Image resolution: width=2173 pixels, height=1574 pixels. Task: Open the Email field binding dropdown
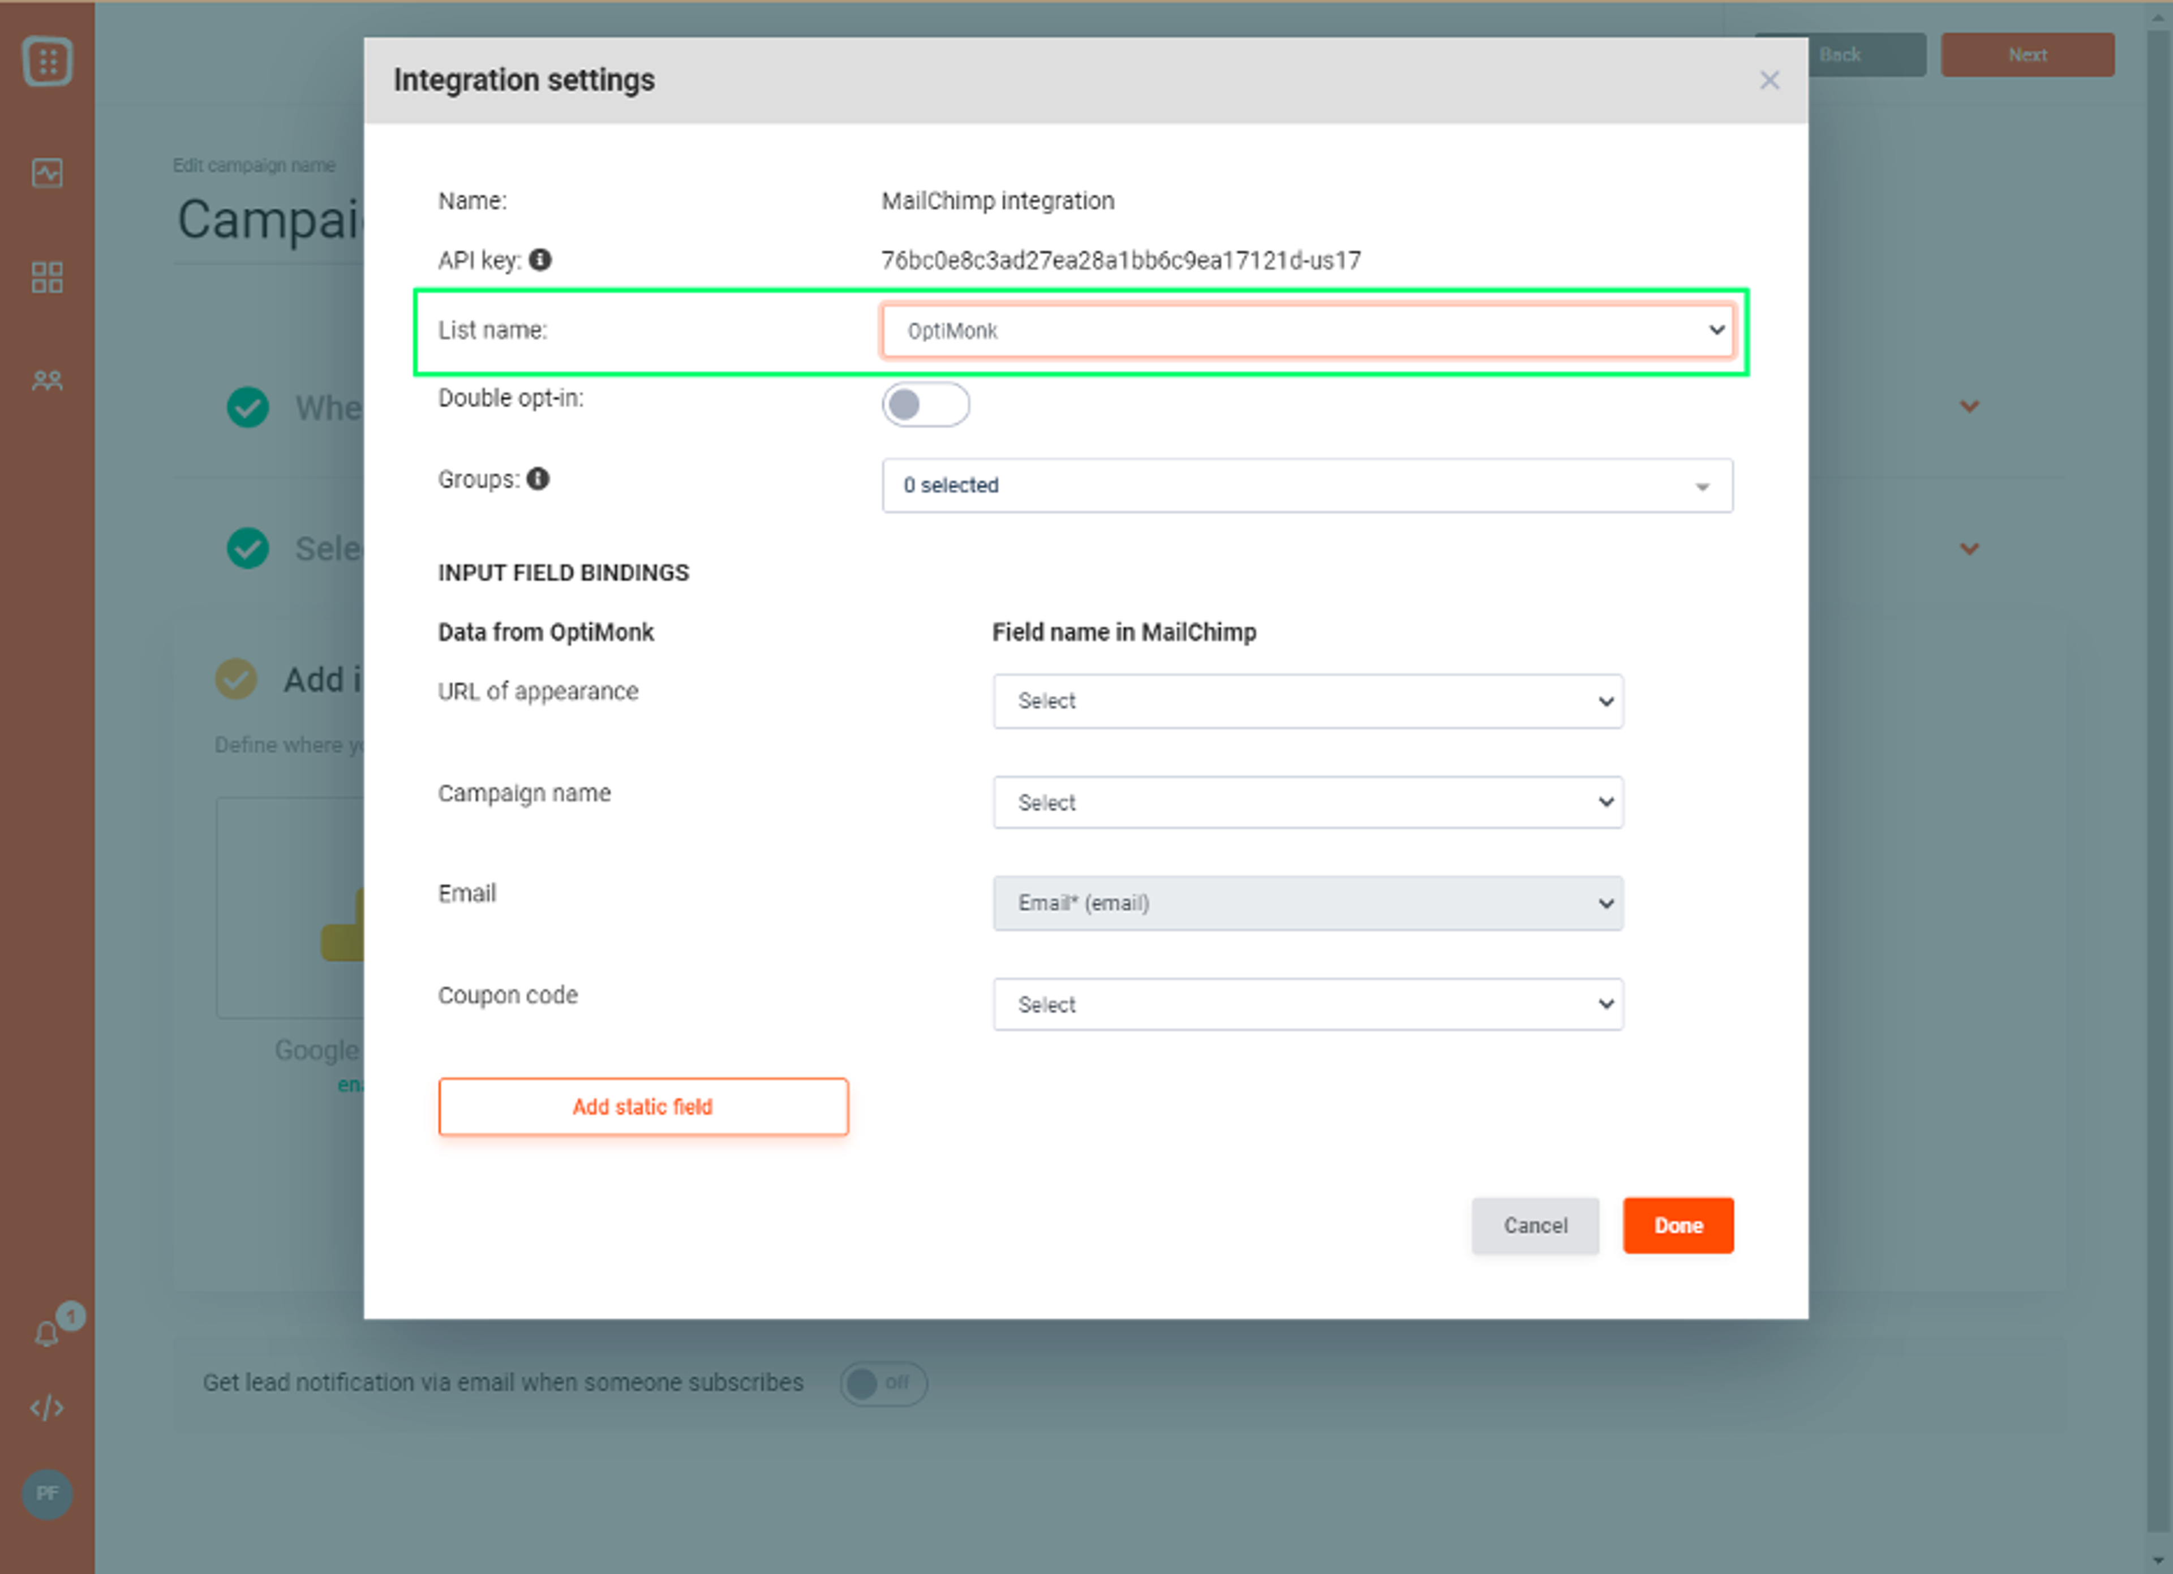click(x=1308, y=902)
